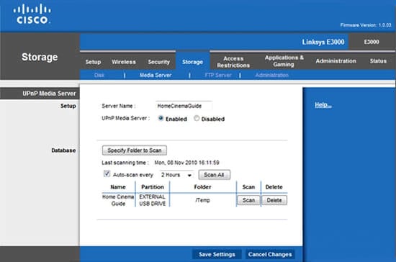This screenshot has height=262, width=396.
Task: Open Storage Administration sub-tab
Action: coord(271,75)
